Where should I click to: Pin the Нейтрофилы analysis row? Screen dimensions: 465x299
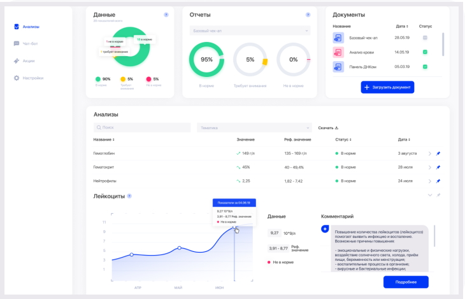point(438,181)
